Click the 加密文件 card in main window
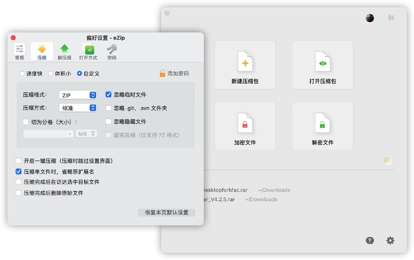This screenshot has width=414, height=260. [x=245, y=126]
